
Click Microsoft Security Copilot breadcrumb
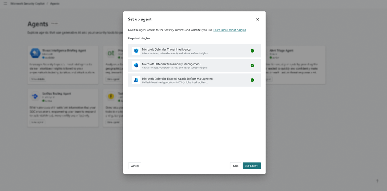click(x=28, y=4)
